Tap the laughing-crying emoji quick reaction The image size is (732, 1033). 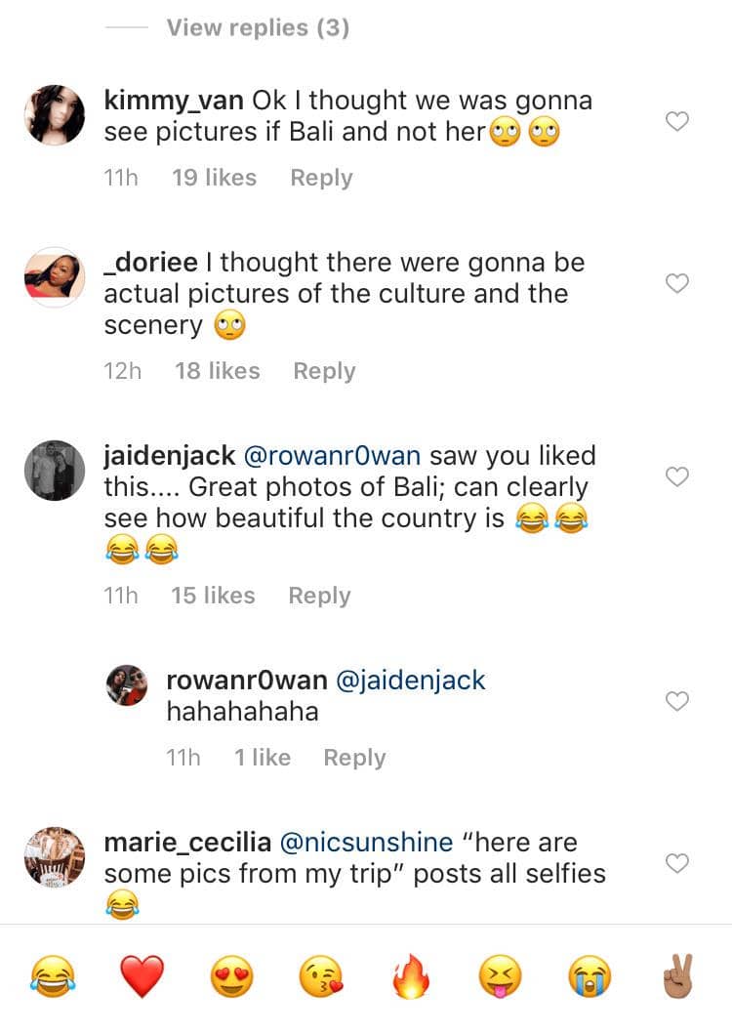click(x=53, y=976)
